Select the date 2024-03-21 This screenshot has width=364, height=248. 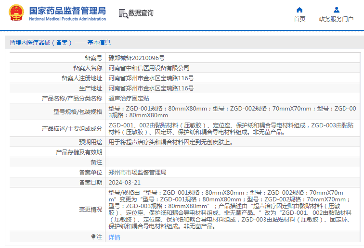pyautogui.click(x=124, y=183)
